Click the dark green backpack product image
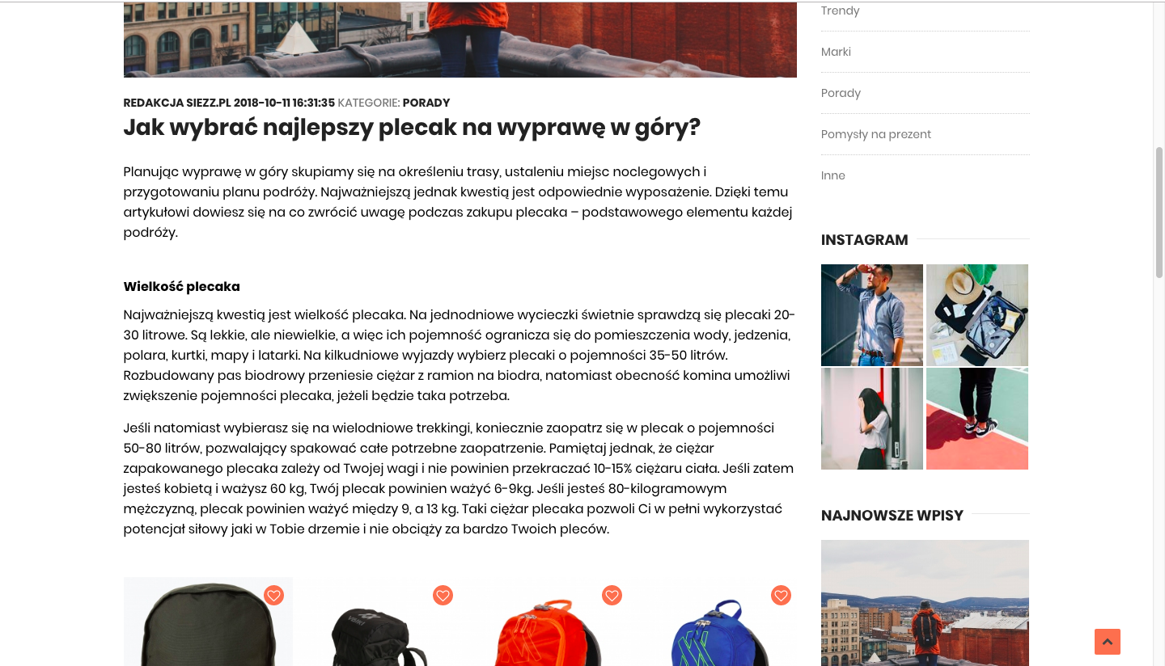This screenshot has width=1165, height=666. point(208,622)
